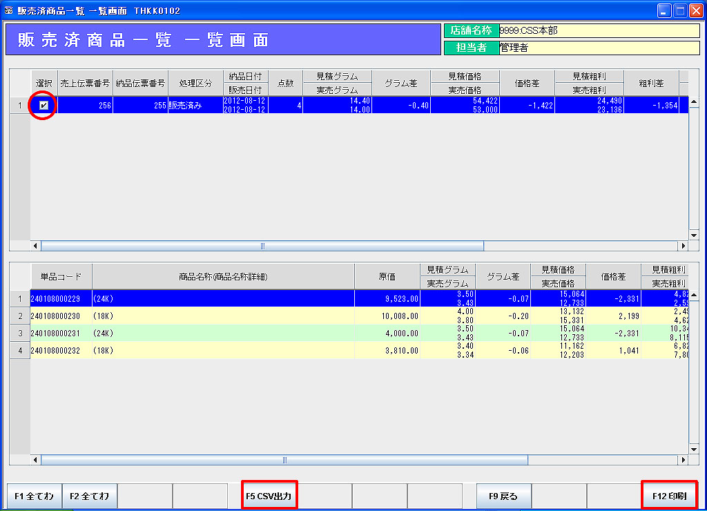Open the application icon in the title bar

9,11
